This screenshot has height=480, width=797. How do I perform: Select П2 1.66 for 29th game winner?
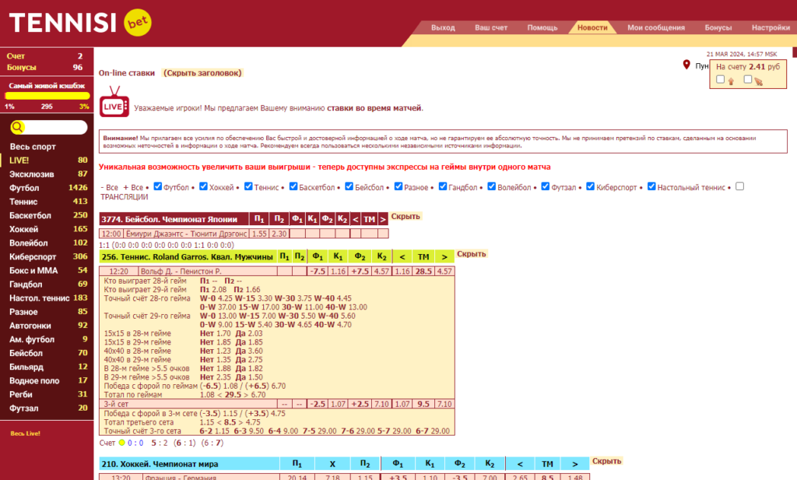point(247,290)
